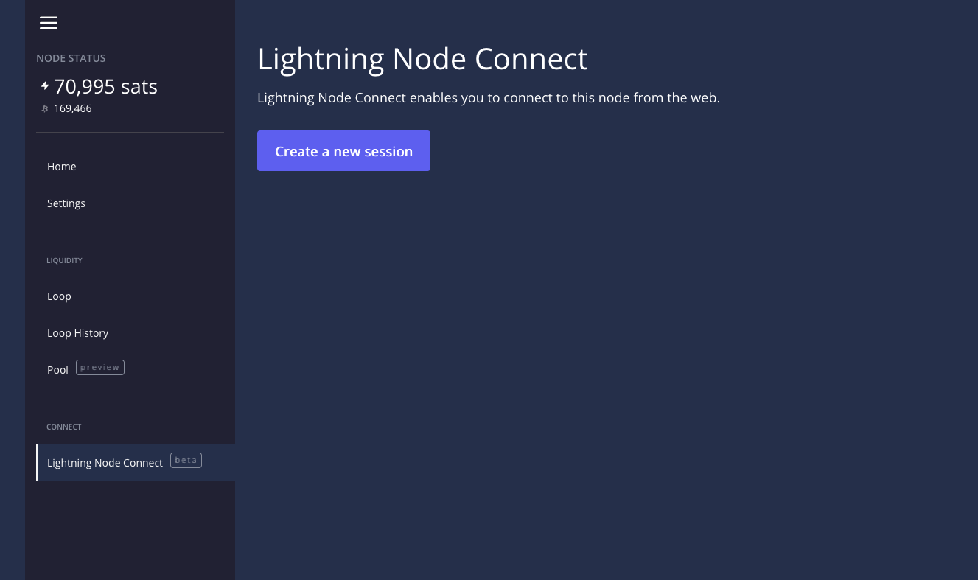
Task: Click the Lightning Node Connect description text
Action: (x=488, y=97)
